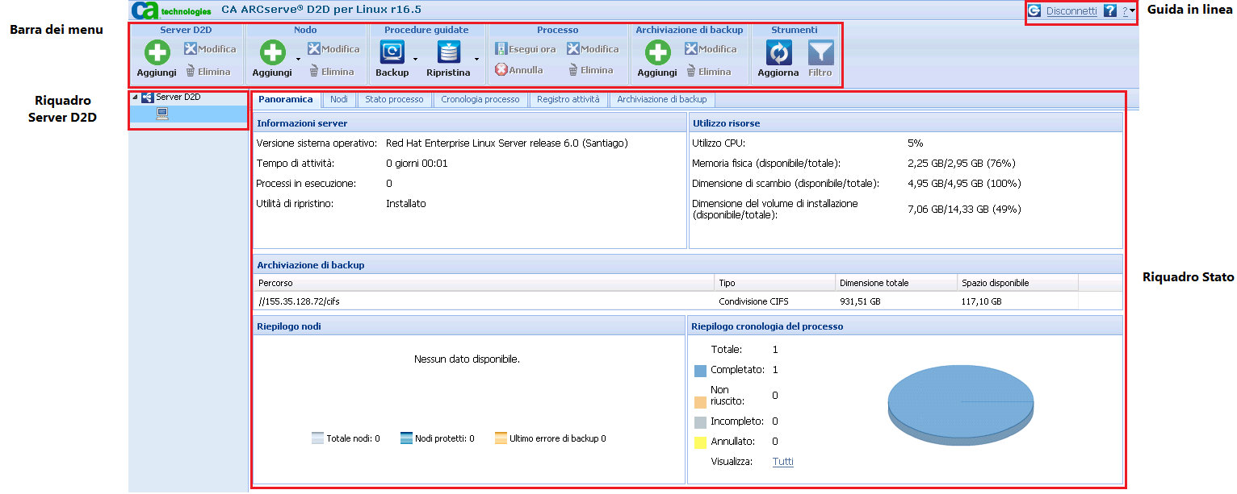Open the dropdown arrow next to Ripristina
This screenshot has height=494, width=1237.
pos(476,60)
